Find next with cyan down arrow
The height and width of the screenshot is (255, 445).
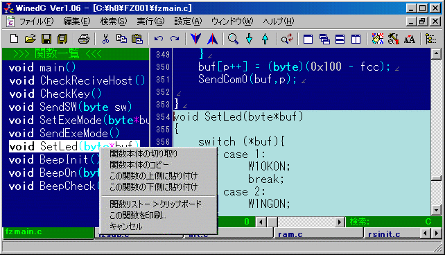coord(249,39)
